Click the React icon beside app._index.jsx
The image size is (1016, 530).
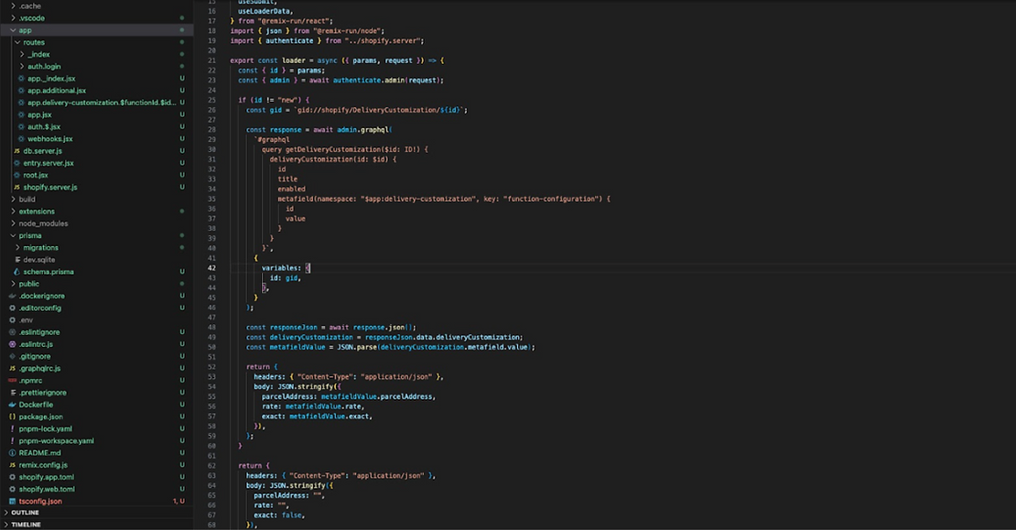point(21,79)
